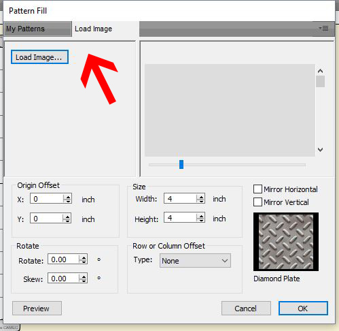Click the Width spinner arrows
This screenshot has height=331, width=339.
(x=200, y=199)
